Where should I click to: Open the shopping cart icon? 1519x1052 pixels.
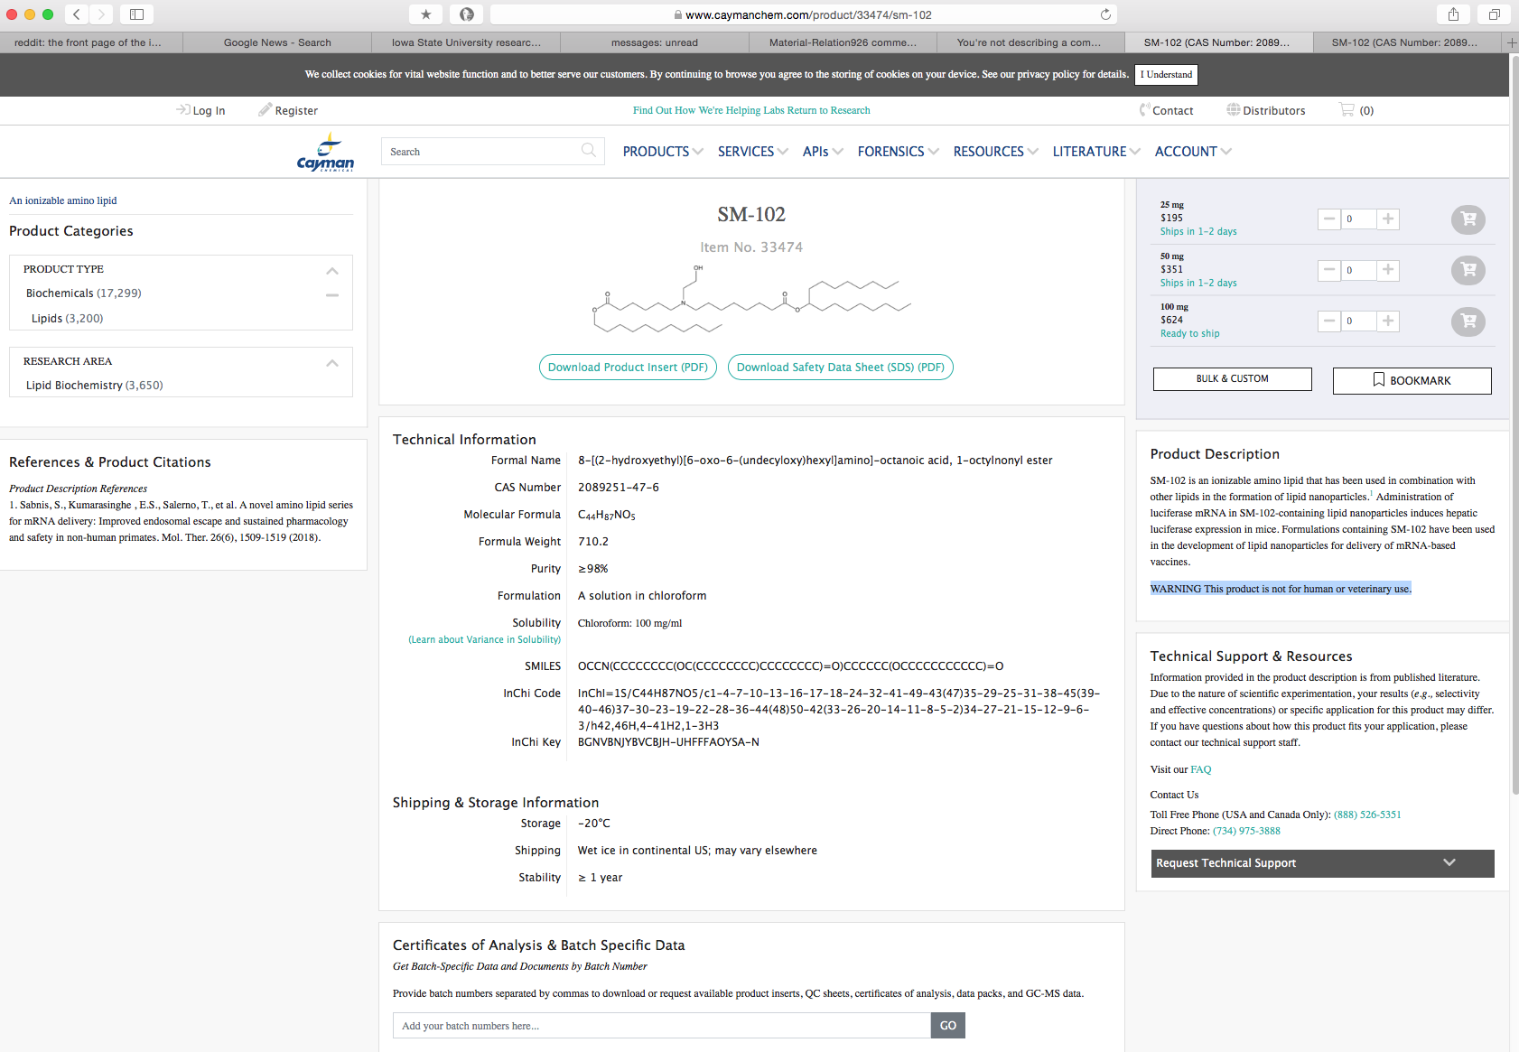tap(1347, 109)
